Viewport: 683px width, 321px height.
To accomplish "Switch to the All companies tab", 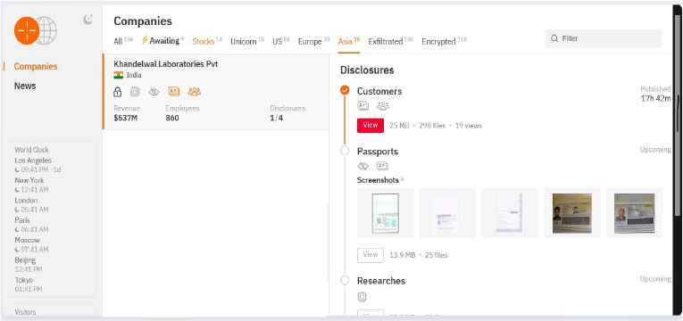I will pos(123,41).
